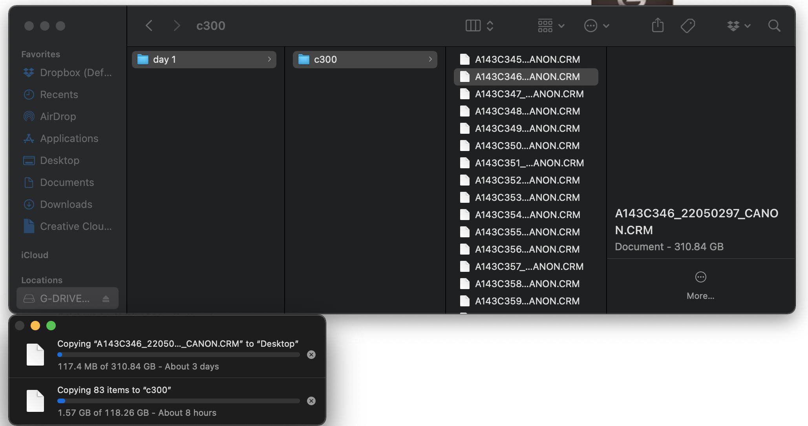This screenshot has width=808, height=426.
Task: Click the Edit Tags icon
Action: pos(687,26)
